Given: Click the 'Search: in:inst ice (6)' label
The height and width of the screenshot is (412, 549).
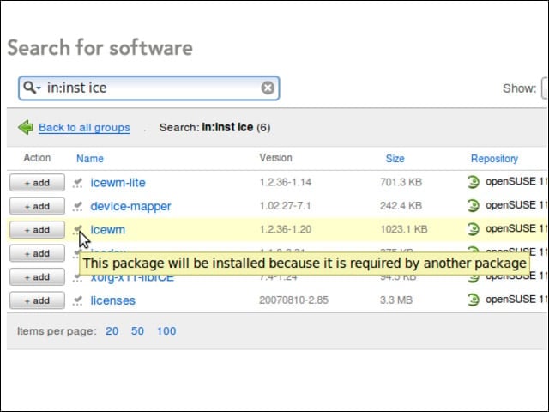Looking at the screenshot, I should pyautogui.click(x=214, y=127).
